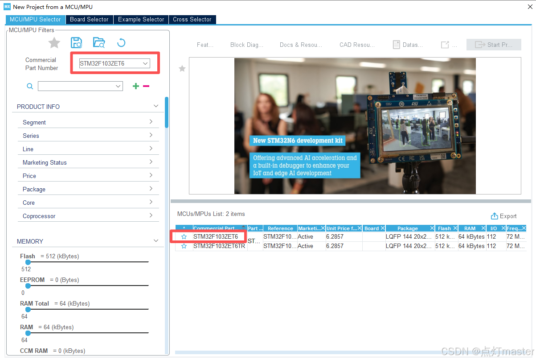Image resolution: width=536 pixels, height=360 pixels.
Task: Click the Start Project button
Action: 494,45
